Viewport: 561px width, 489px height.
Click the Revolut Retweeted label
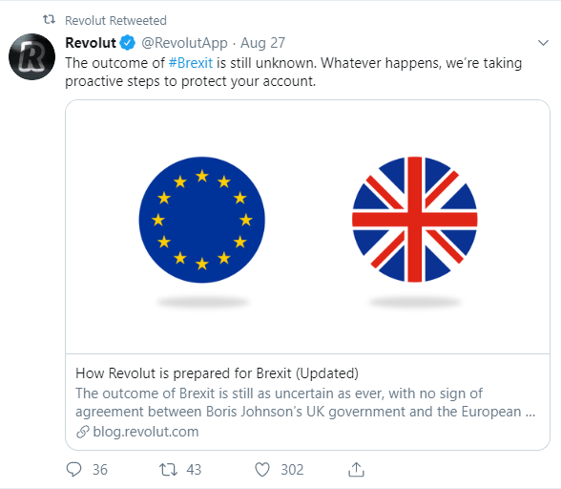(x=115, y=20)
